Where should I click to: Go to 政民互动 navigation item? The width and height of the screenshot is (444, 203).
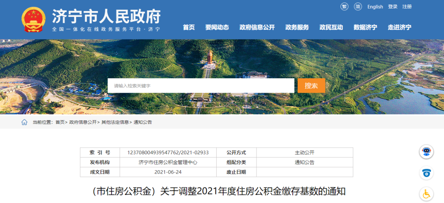331,27
